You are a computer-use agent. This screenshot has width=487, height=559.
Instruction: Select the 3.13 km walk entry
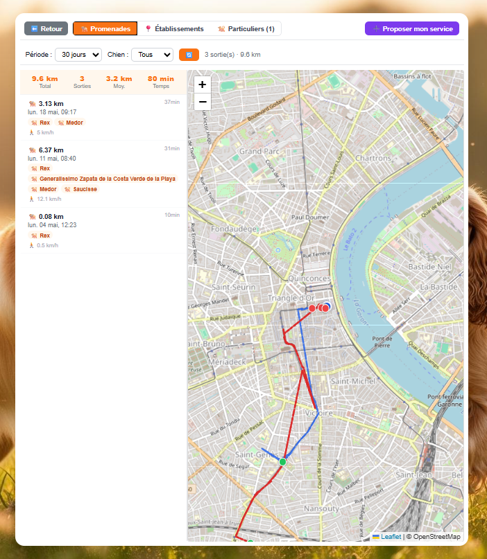(103, 118)
